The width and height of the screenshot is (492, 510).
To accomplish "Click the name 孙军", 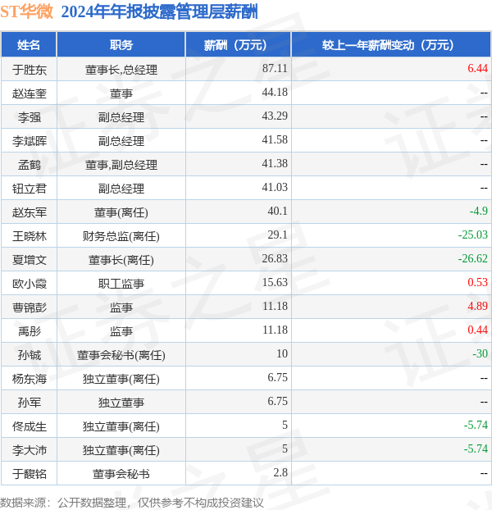I will 30,403.
